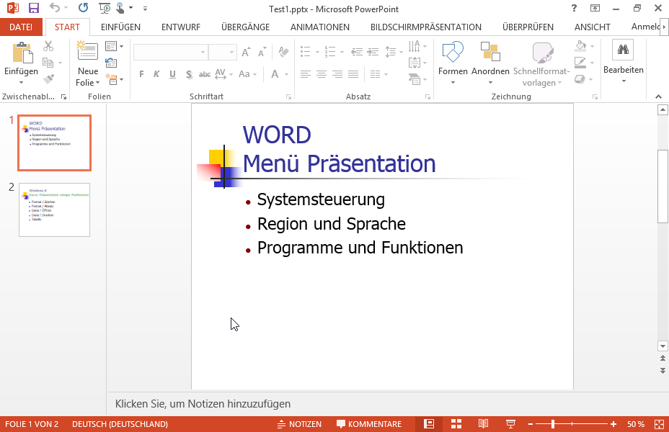
Task: Open character spacing AV dropdown
Action: pos(223,74)
